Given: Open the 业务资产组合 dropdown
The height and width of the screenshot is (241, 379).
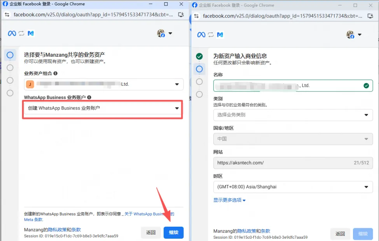Looking at the screenshot, I should click(x=104, y=84).
